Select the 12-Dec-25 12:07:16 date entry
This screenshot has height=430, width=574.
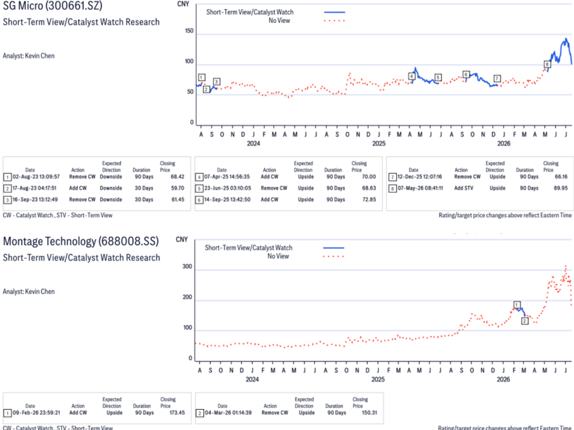pos(419,177)
